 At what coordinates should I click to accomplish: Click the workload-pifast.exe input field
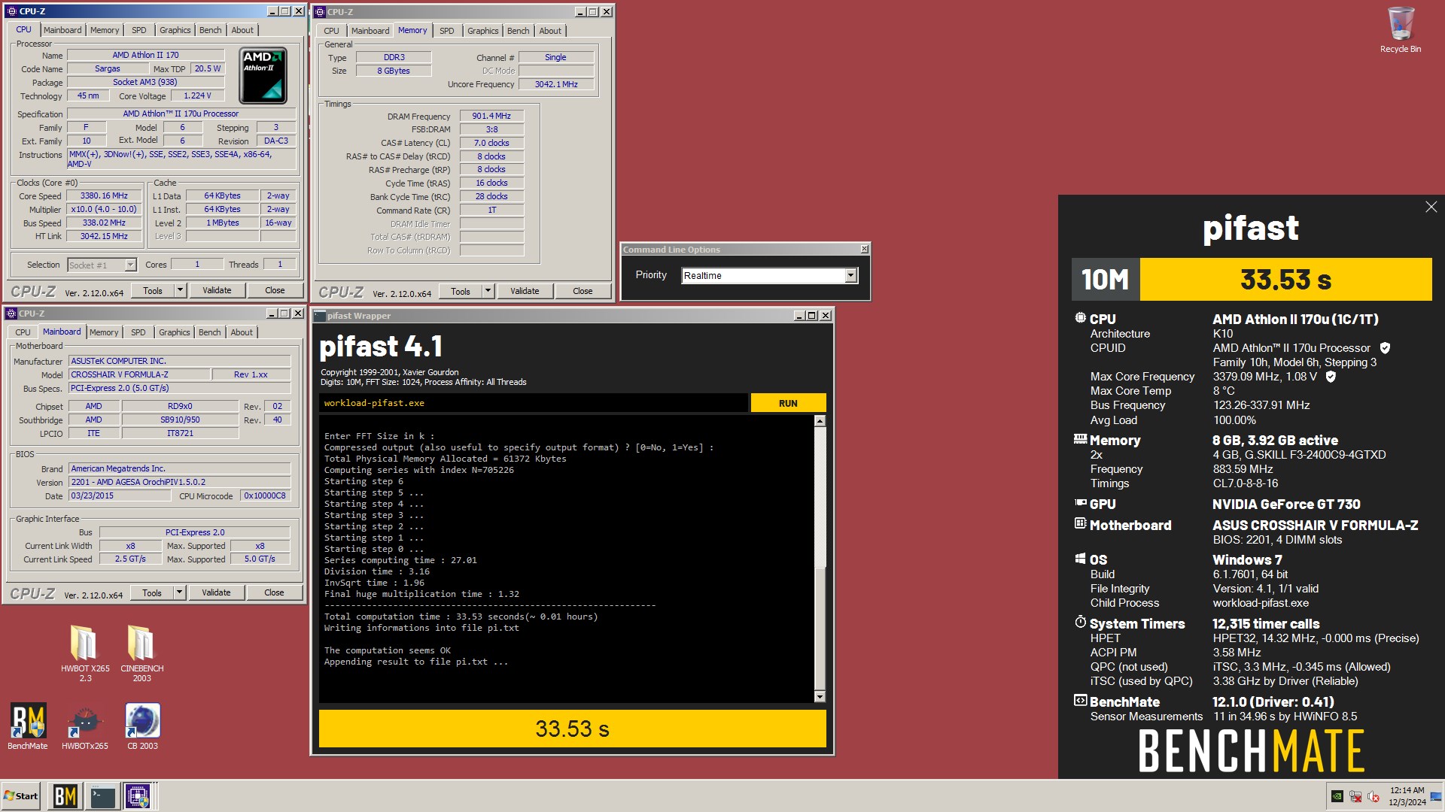(x=534, y=403)
